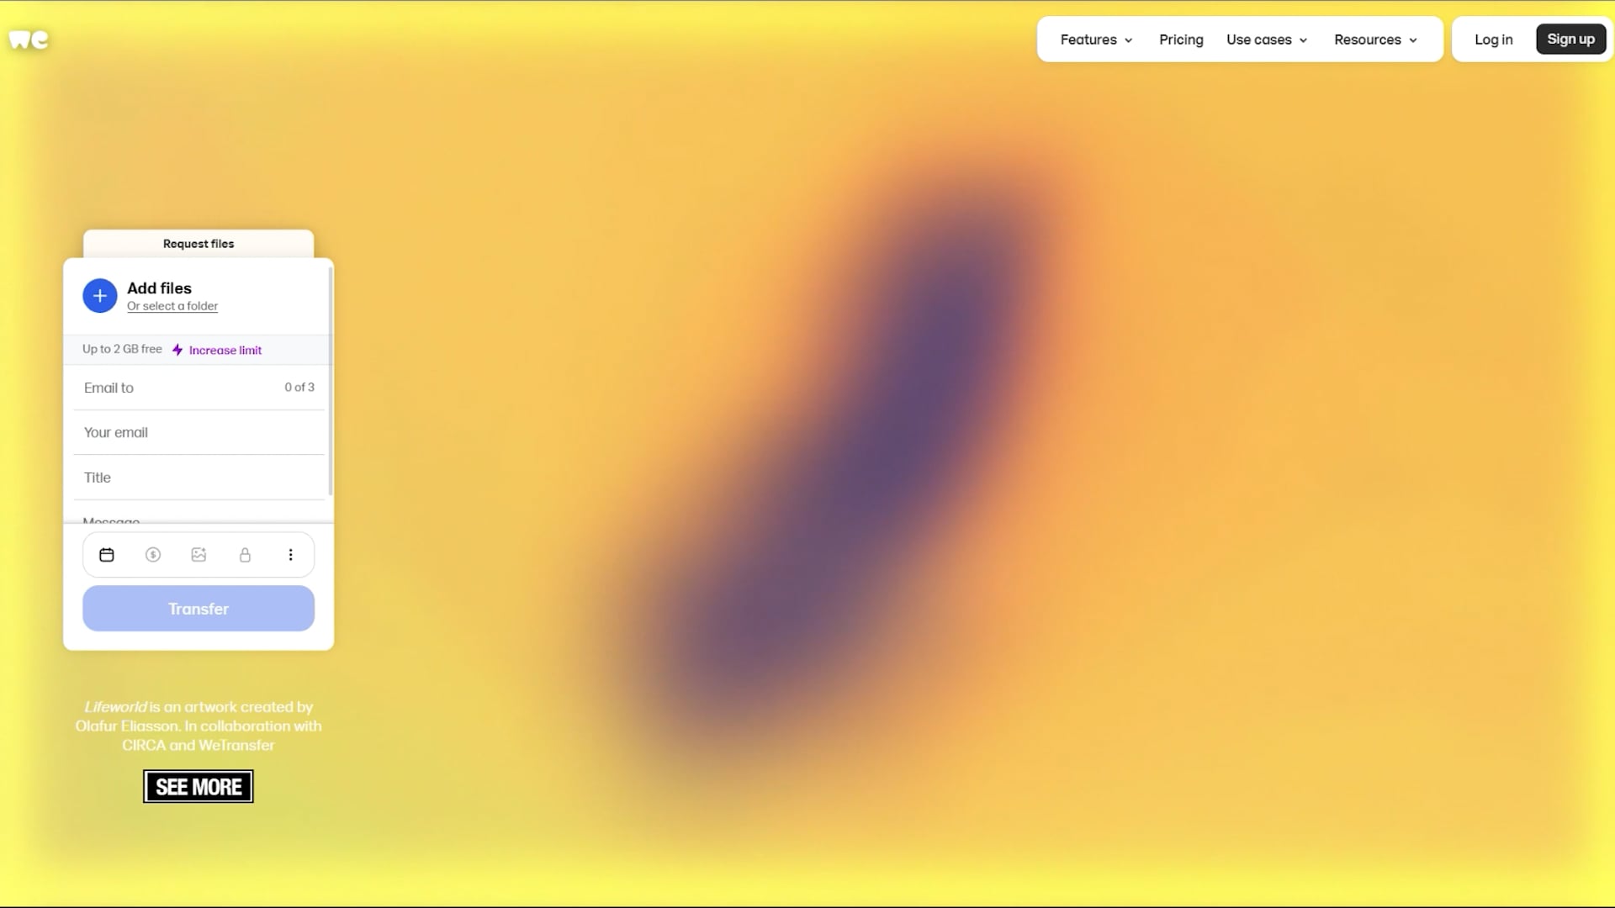
Task: Click the blue plus Add files icon
Action: coord(100,296)
